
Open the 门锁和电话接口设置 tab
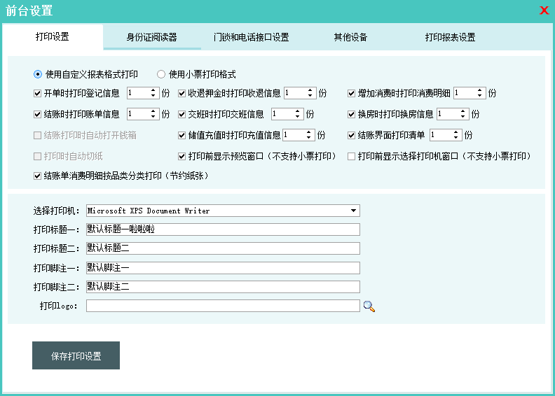pos(252,38)
